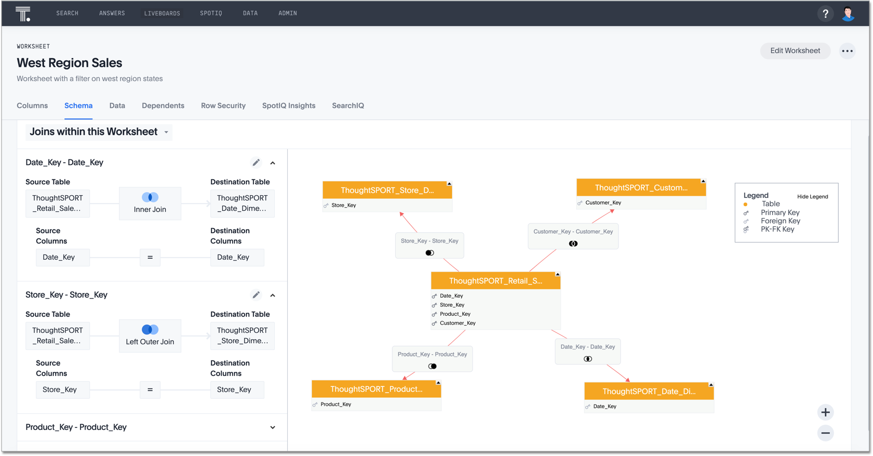Open the three-dot more options menu
Screen dimensions: 873x456
[x=847, y=51]
